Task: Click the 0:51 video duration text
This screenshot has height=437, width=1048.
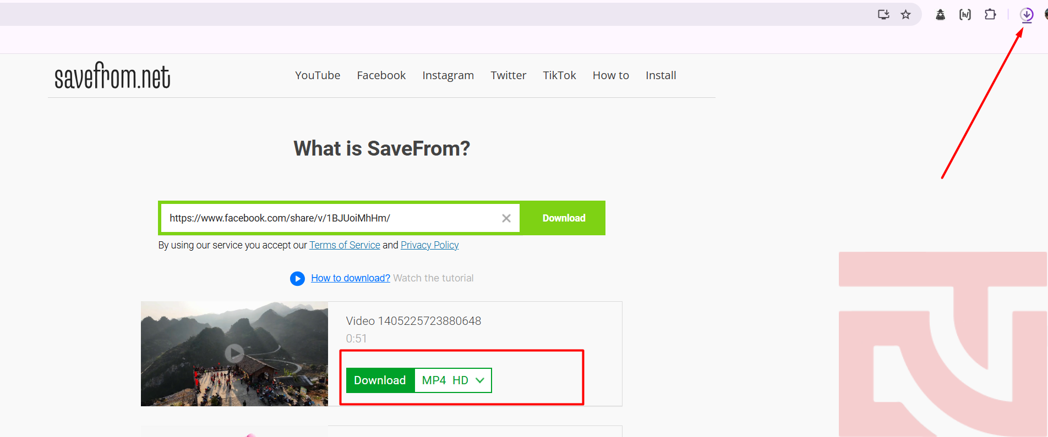Action: tap(356, 339)
